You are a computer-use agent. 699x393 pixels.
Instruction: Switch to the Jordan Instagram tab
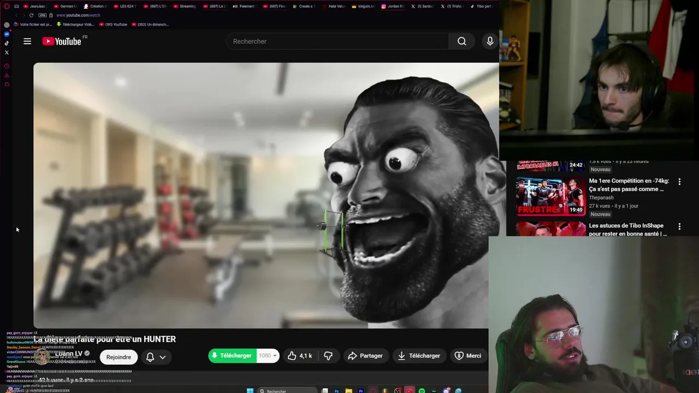393,7
